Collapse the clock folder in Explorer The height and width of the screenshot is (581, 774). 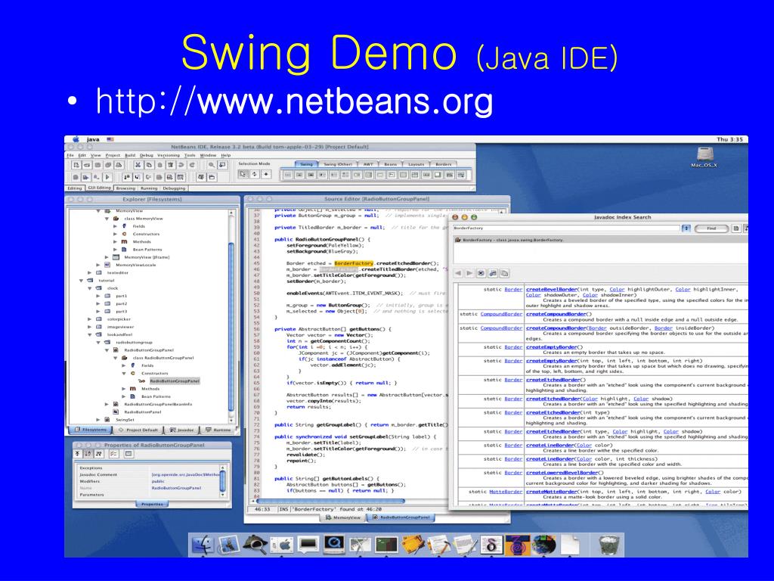click(x=90, y=288)
